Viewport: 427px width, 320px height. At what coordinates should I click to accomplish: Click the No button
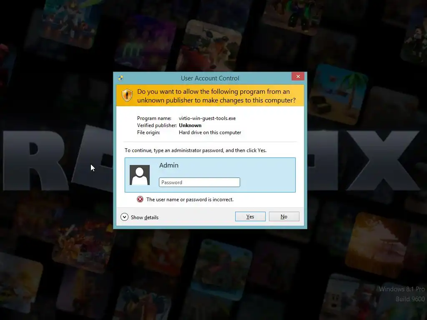point(284,217)
